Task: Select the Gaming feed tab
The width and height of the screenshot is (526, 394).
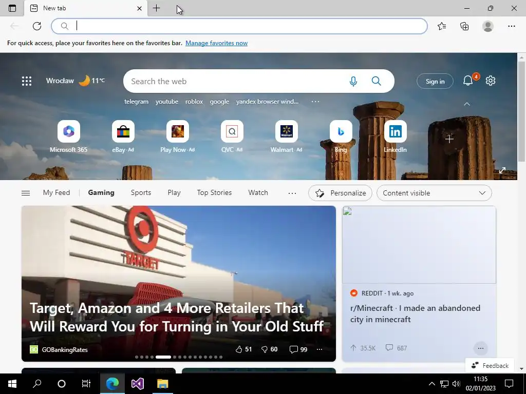Action: [101, 193]
